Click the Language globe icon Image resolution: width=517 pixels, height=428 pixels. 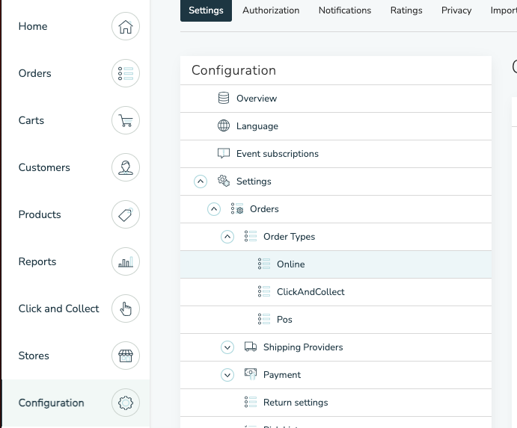click(x=224, y=125)
